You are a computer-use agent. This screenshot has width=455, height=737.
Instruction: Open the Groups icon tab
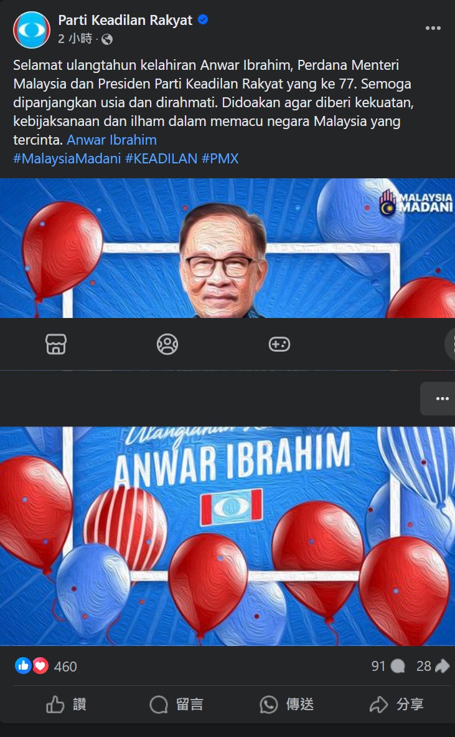click(x=167, y=344)
